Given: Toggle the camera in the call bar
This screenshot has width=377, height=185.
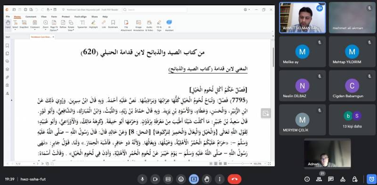Looking at the screenshot, I should (155, 179).
